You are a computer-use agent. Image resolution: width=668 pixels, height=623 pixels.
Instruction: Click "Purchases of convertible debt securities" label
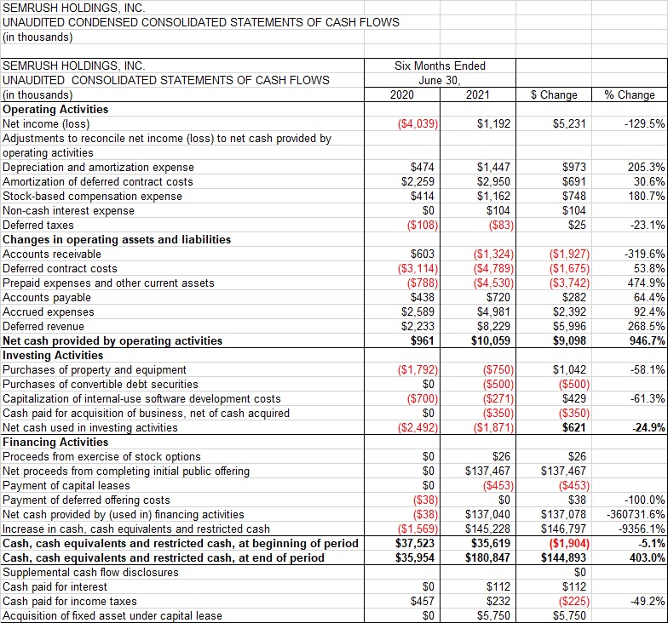[101, 385]
